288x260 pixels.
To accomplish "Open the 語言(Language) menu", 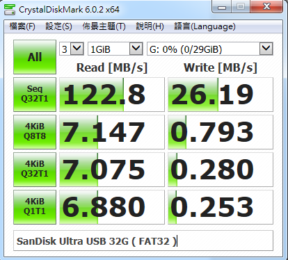I will 205,26.
